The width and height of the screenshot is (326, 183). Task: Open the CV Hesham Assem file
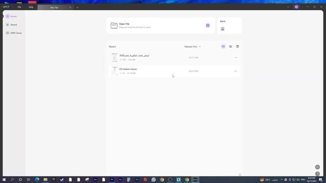(174, 71)
